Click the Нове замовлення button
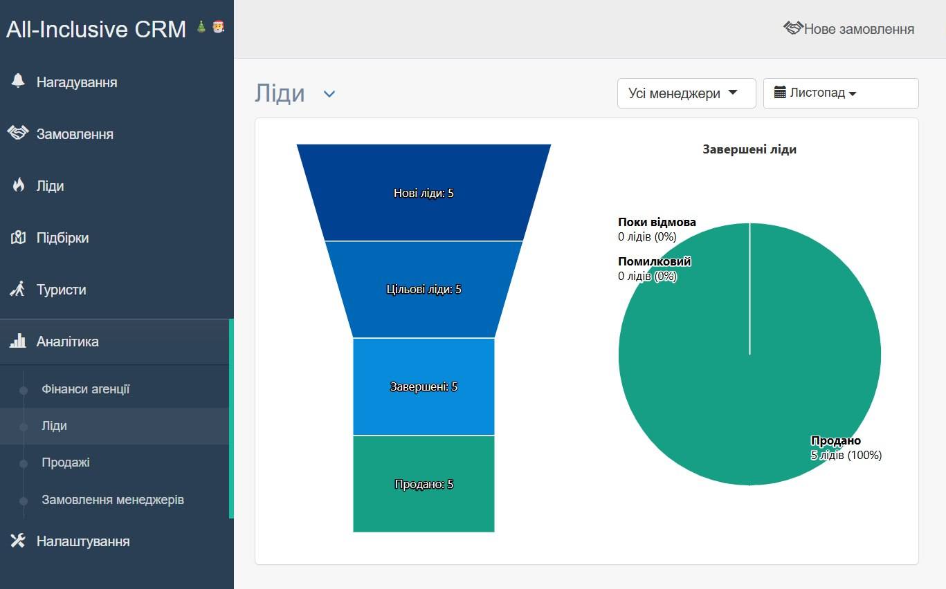The image size is (946, 589). (849, 29)
